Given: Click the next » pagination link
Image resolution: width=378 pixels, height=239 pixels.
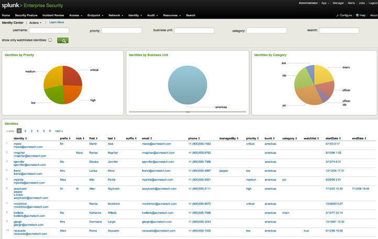Looking at the screenshot, I should [59, 131].
